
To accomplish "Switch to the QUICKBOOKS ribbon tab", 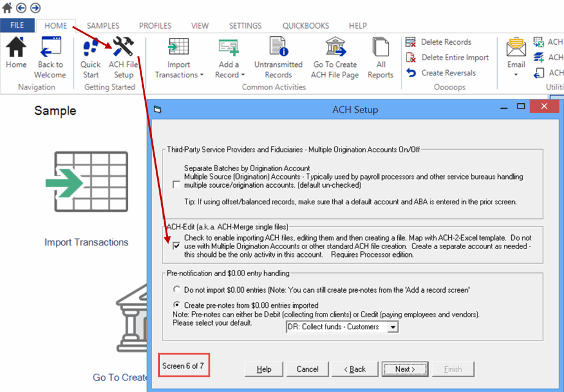I will (305, 26).
